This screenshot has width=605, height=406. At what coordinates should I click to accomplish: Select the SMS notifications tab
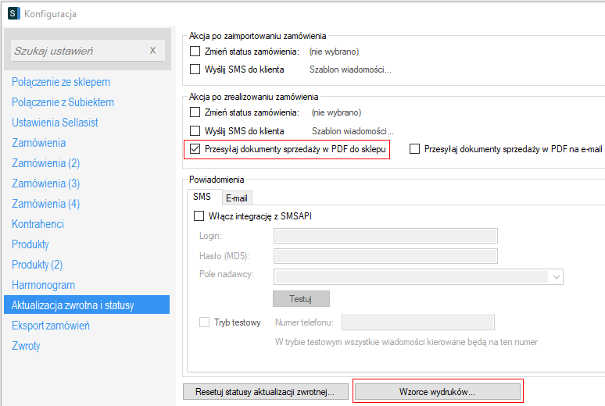[202, 198]
